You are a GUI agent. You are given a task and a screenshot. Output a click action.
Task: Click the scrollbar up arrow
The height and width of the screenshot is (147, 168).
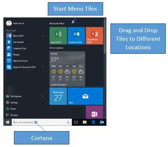click(x=105, y=19)
